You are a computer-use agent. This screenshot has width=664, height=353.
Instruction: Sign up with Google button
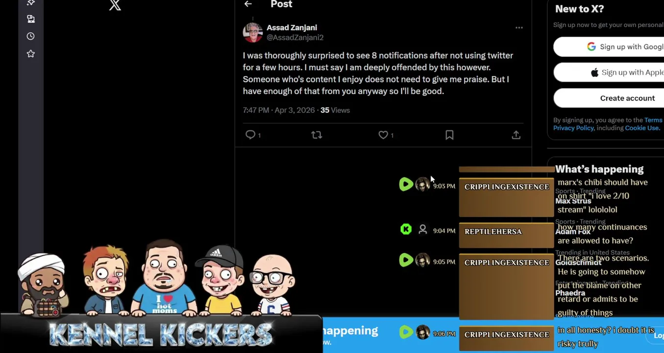609,47
